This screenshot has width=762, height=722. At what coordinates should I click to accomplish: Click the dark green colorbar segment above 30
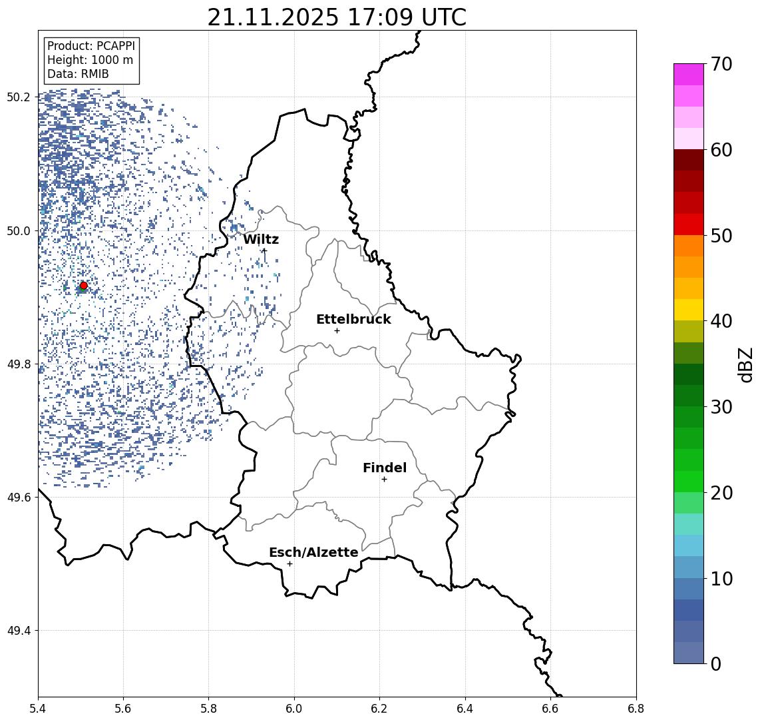tap(689, 396)
